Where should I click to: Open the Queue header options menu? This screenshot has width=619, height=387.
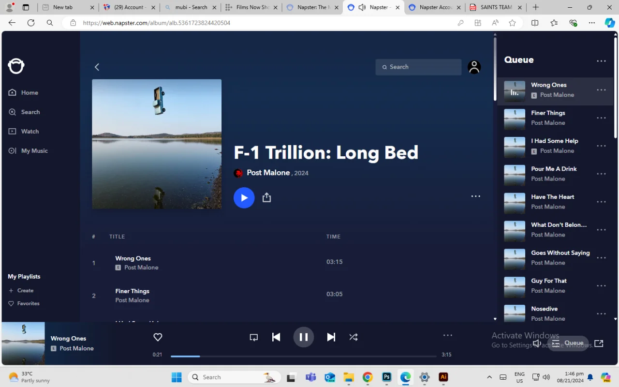[601, 61]
